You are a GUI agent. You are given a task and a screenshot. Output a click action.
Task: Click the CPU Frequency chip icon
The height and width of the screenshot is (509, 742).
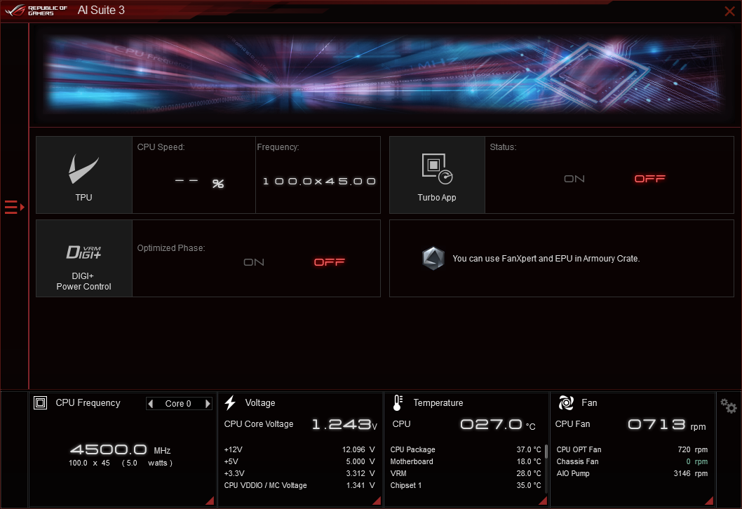point(40,403)
